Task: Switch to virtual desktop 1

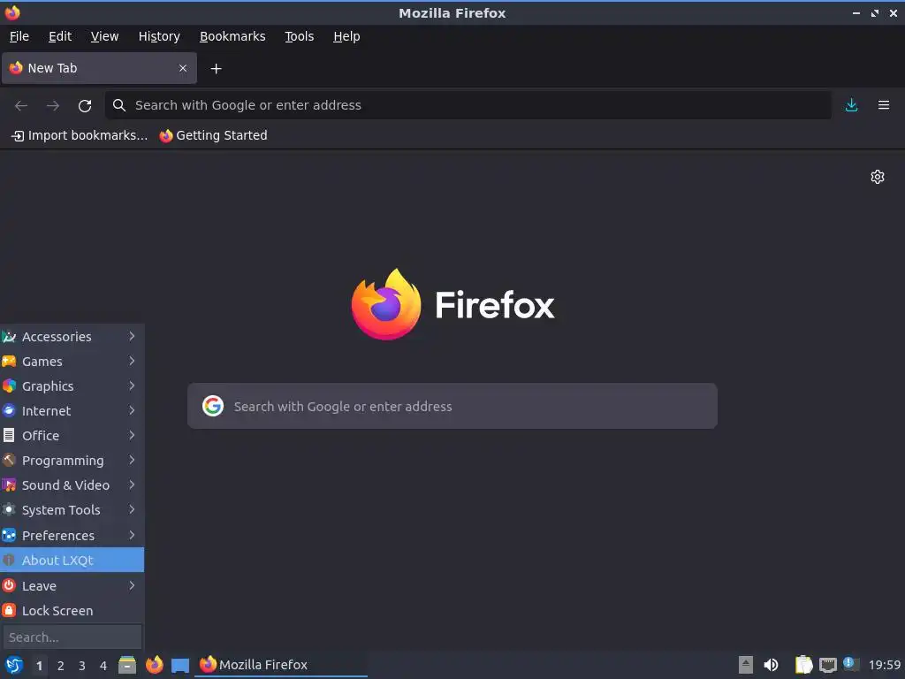Action: 39,666
